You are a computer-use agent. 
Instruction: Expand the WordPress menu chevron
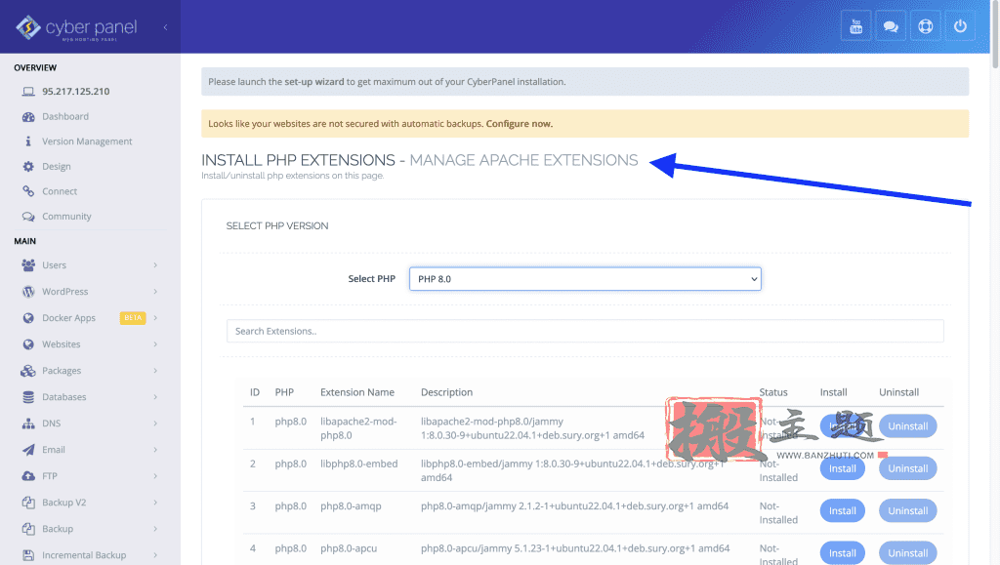155,292
